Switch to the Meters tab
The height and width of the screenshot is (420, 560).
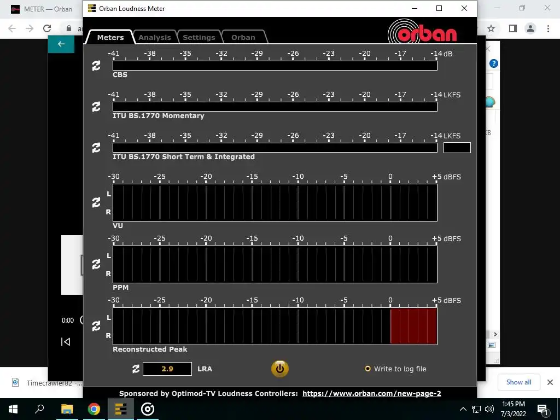click(x=110, y=37)
